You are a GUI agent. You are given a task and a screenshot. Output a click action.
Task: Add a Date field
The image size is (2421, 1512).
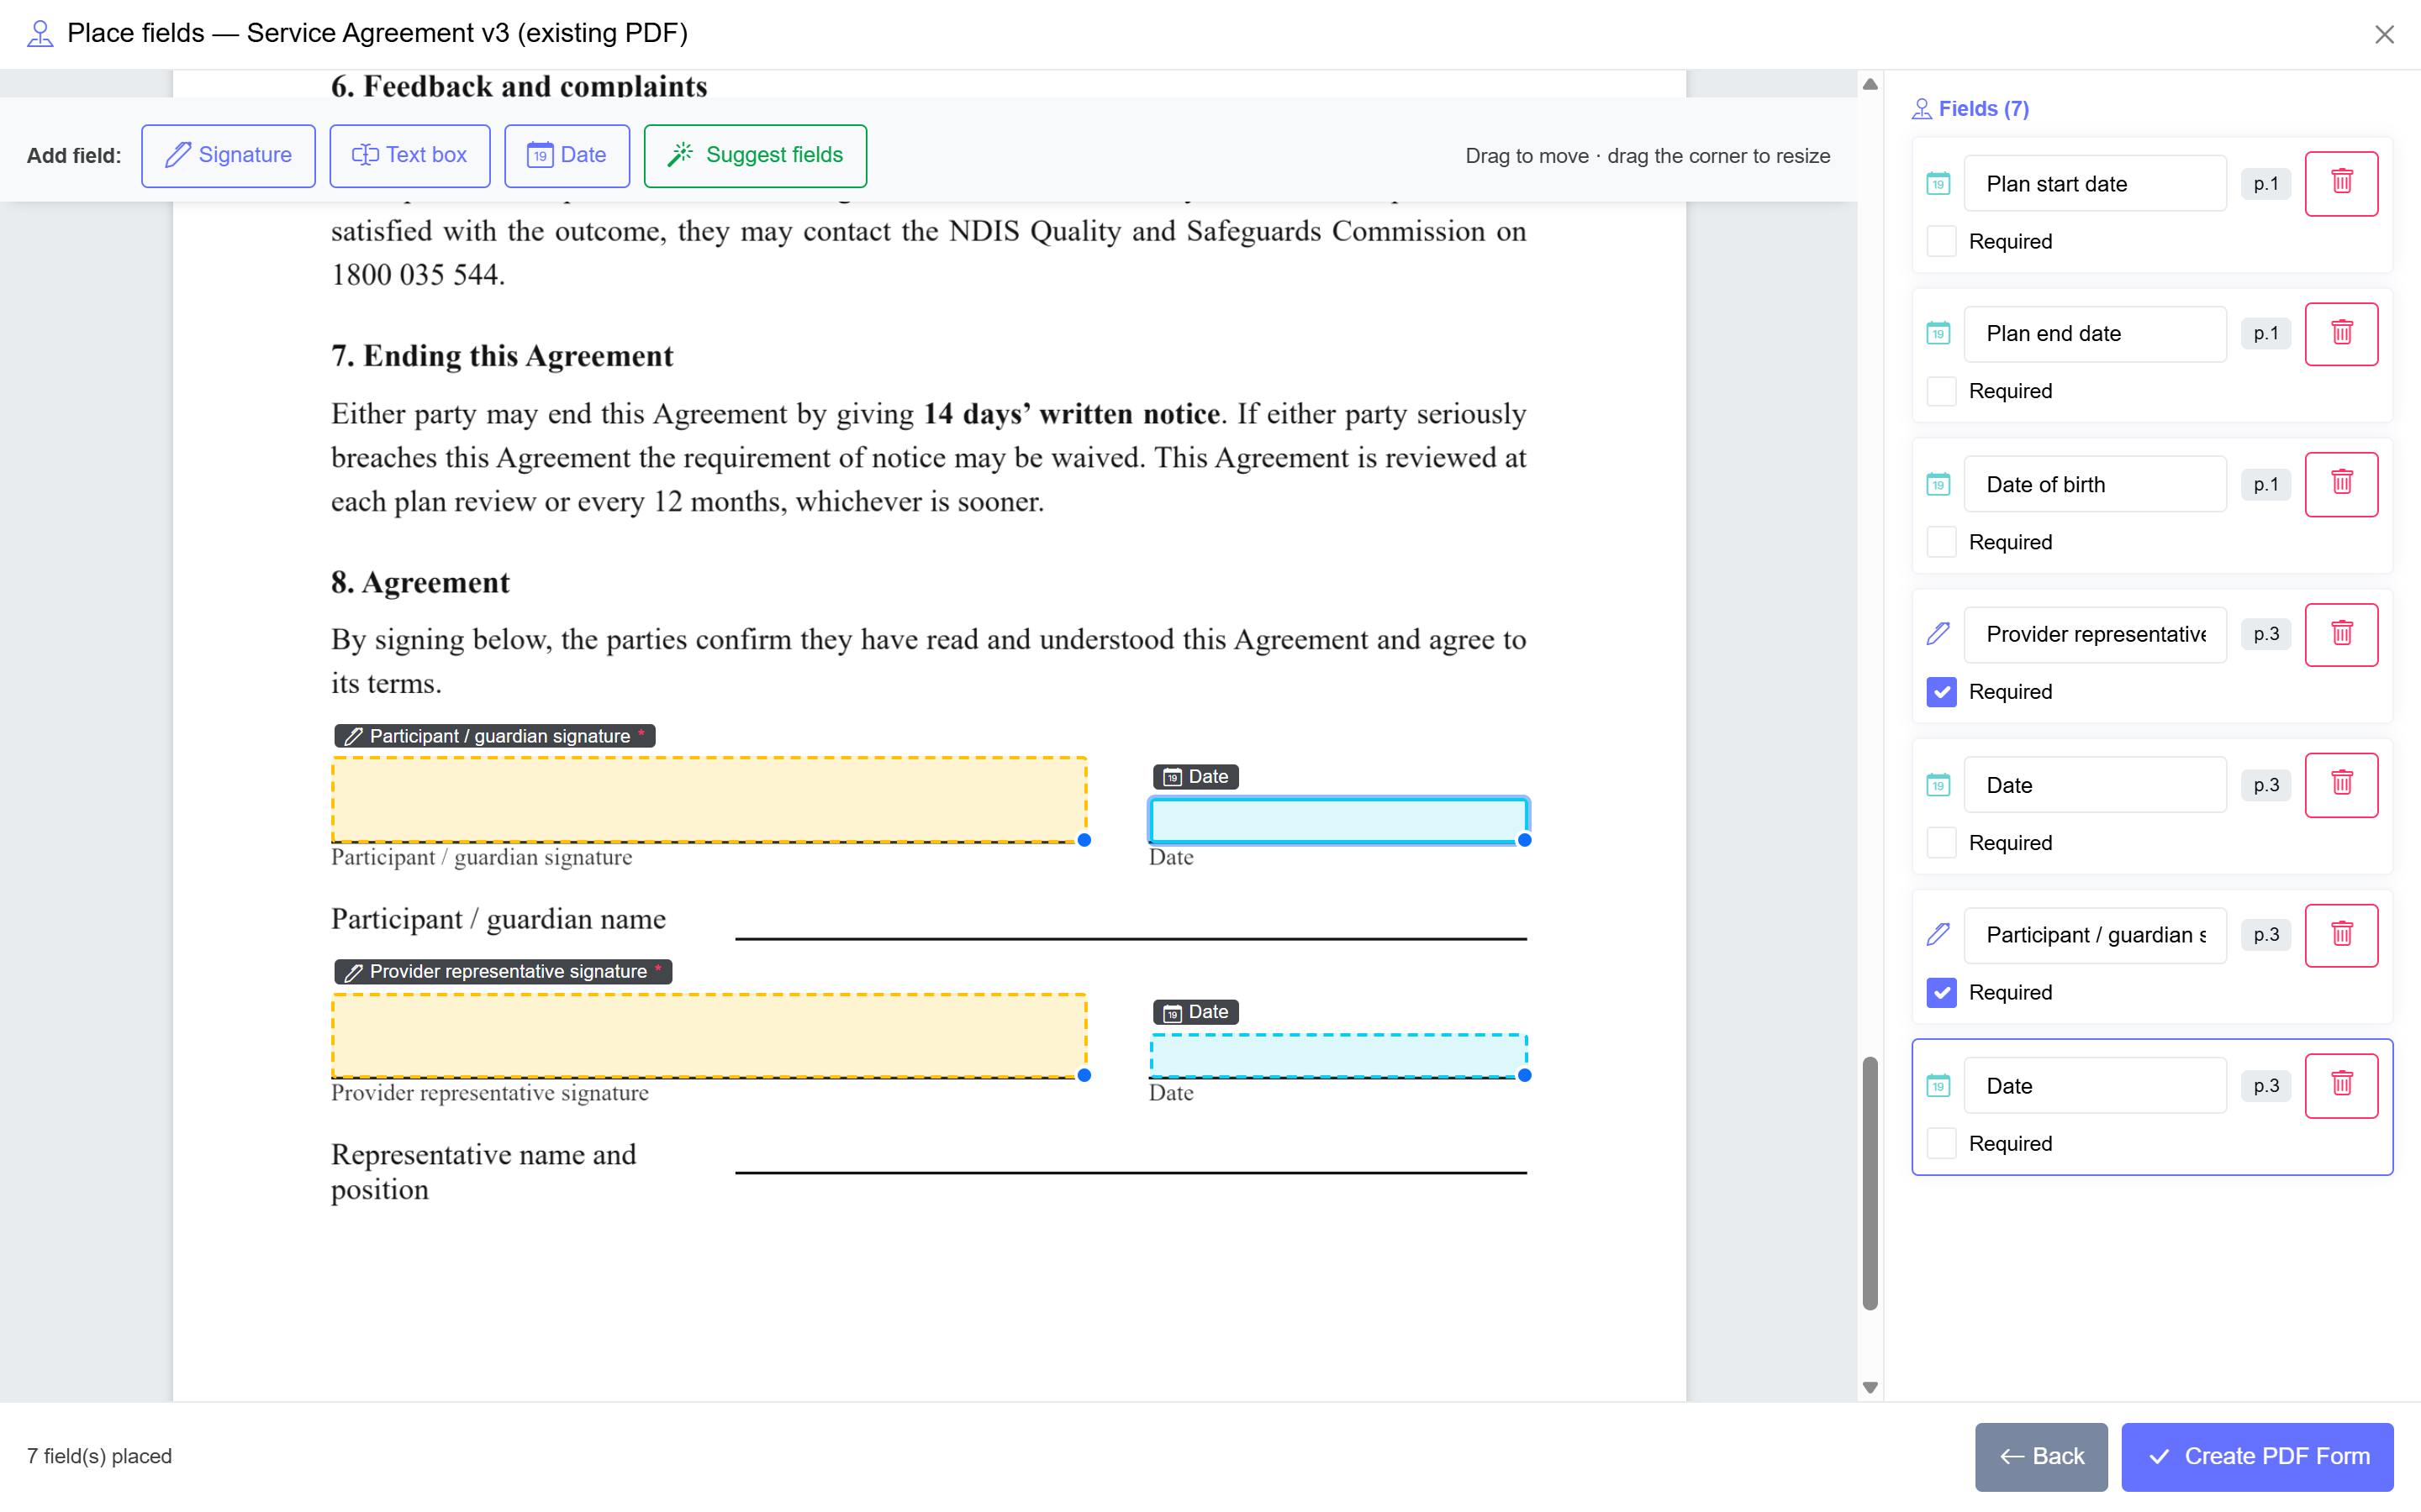coord(567,155)
